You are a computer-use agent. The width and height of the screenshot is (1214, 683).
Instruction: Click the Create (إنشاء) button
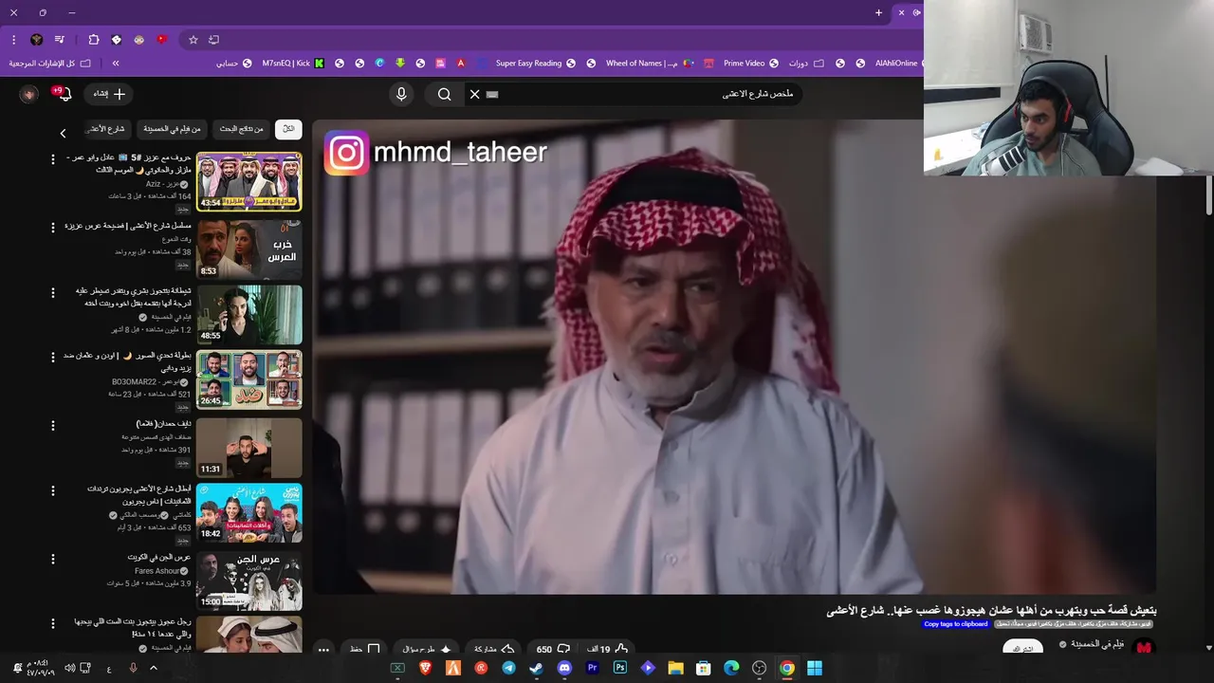(x=109, y=94)
